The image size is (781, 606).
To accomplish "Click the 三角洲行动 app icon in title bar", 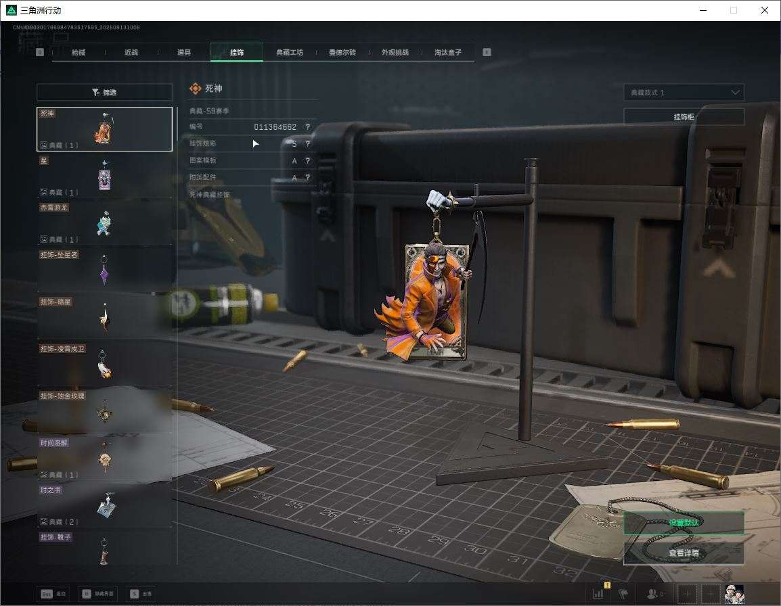I will (x=11, y=10).
